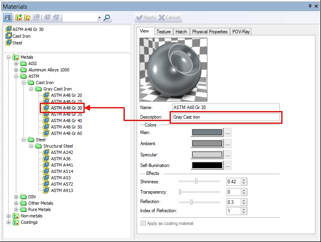Screen dimensions: 321x242
Task: Click the PE properties editor icon
Action: click(x=8, y=17)
